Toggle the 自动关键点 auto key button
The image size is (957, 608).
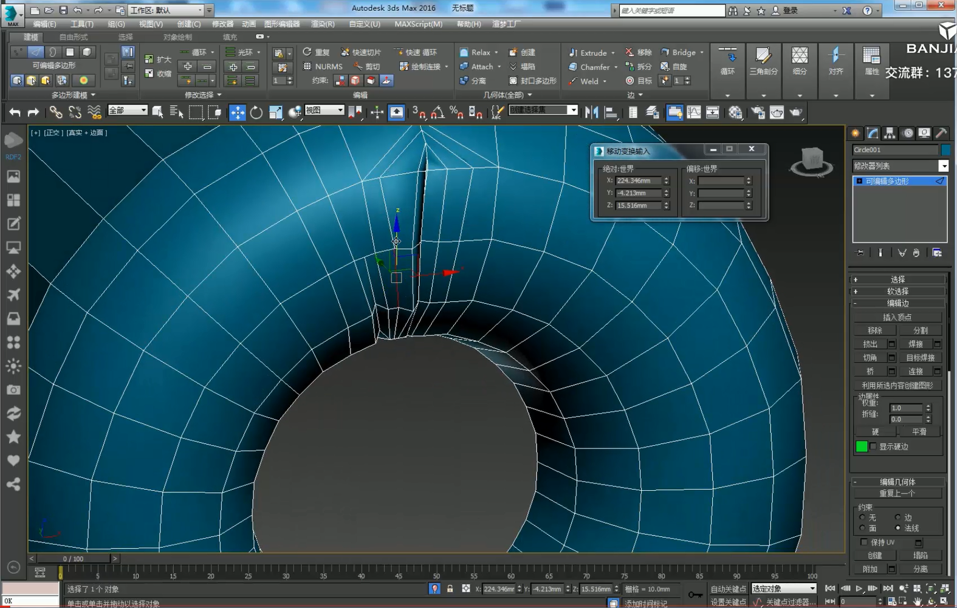728,589
